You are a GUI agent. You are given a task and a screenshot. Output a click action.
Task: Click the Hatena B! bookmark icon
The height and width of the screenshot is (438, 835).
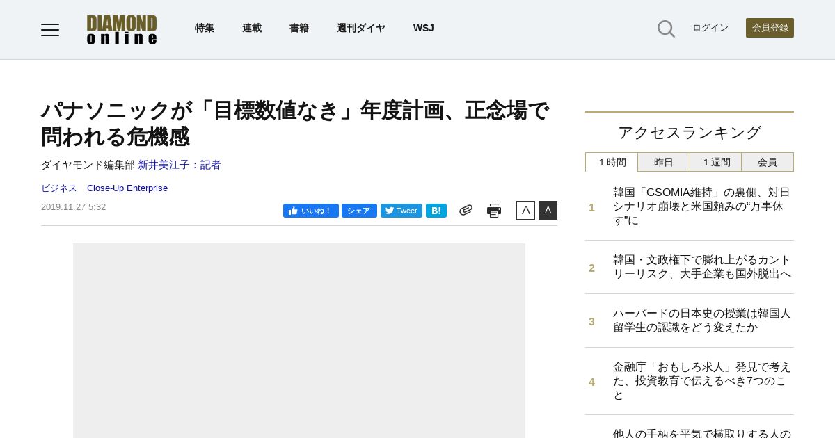(436, 211)
